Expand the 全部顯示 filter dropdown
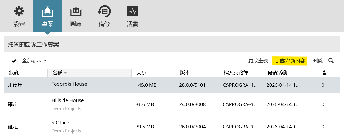344x137 pixels. [34, 61]
